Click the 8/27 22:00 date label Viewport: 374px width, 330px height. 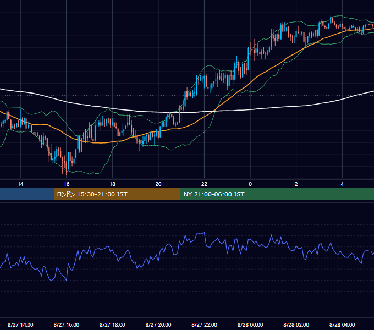coord(204,324)
